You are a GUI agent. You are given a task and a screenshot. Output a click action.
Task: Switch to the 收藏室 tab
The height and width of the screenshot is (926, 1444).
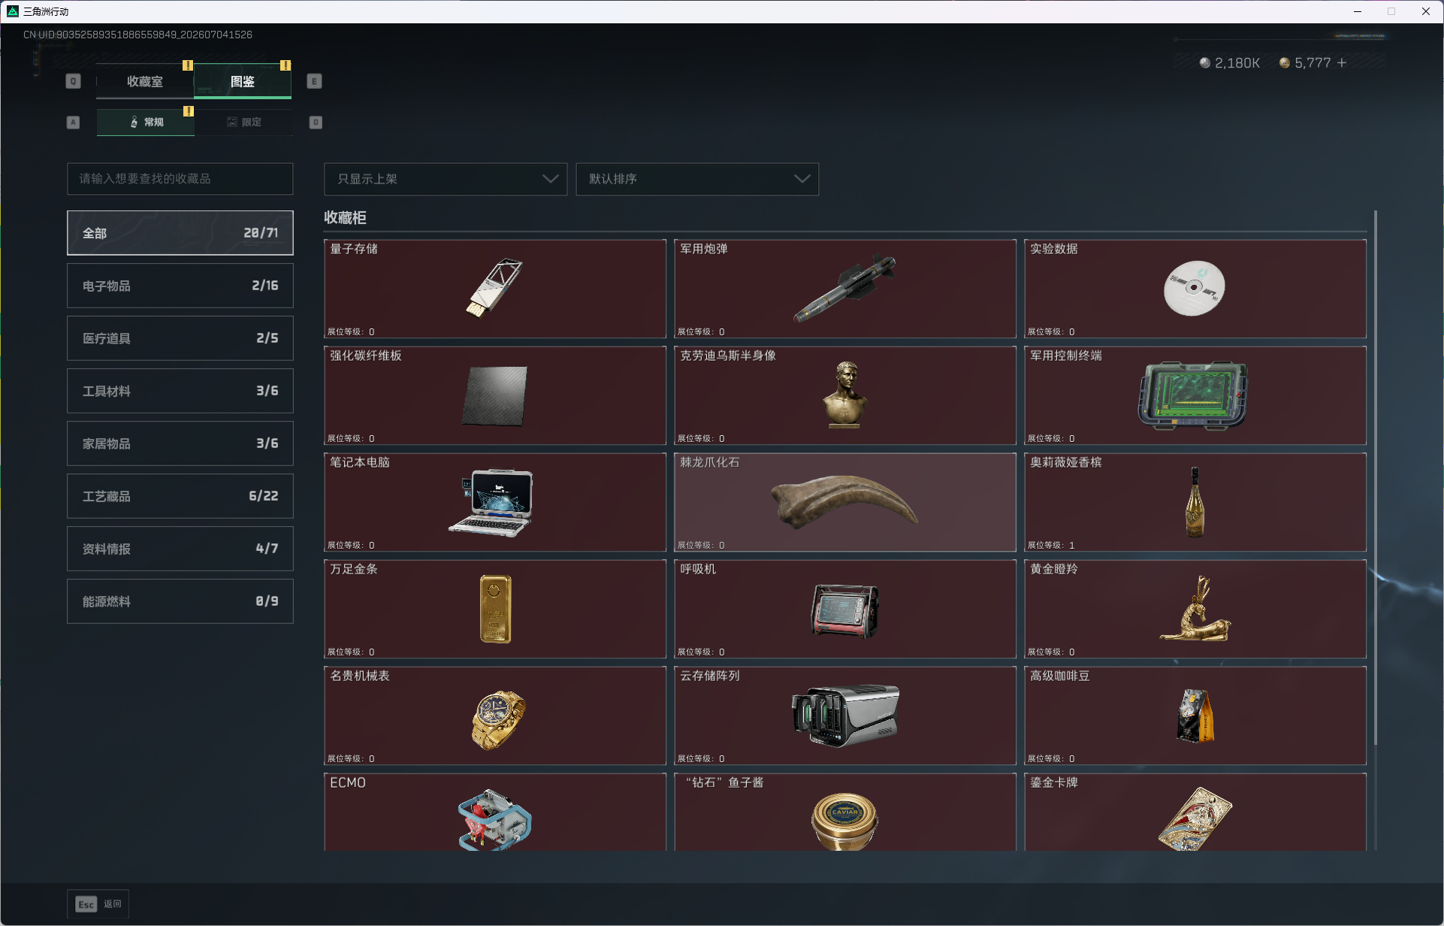point(145,81)
